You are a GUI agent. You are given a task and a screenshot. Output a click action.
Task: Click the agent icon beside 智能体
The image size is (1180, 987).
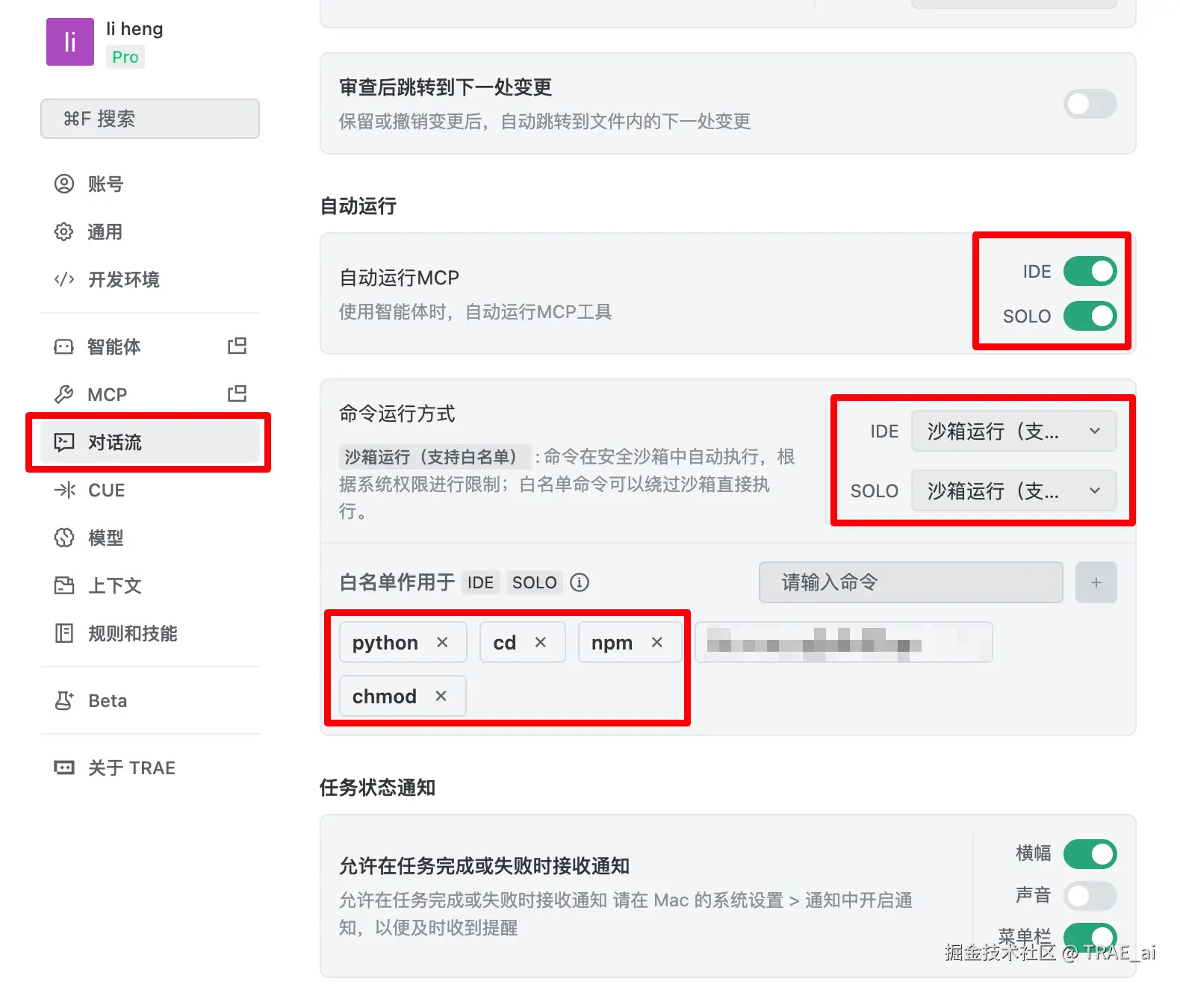[x=64, y=346]
